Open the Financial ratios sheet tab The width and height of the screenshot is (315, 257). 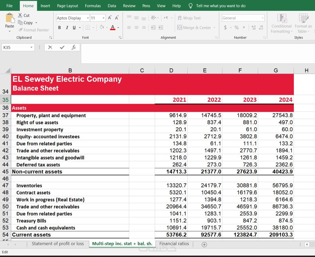click(174, 244)
